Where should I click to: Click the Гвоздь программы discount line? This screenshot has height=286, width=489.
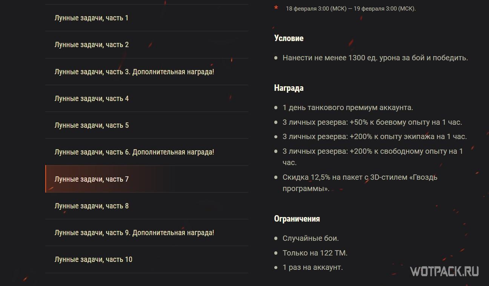(x=360, y=183)
